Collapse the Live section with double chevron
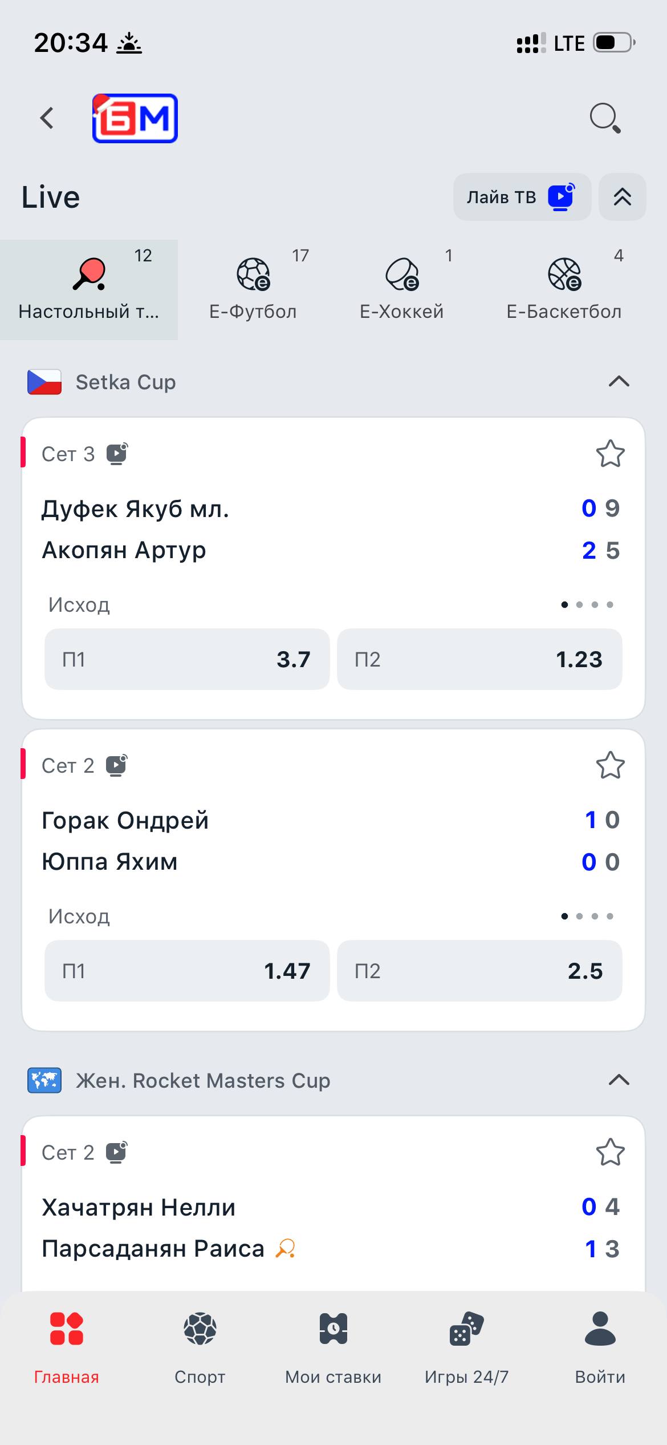The height and width of the screenshot is (1445, 667). coord(623,197)
